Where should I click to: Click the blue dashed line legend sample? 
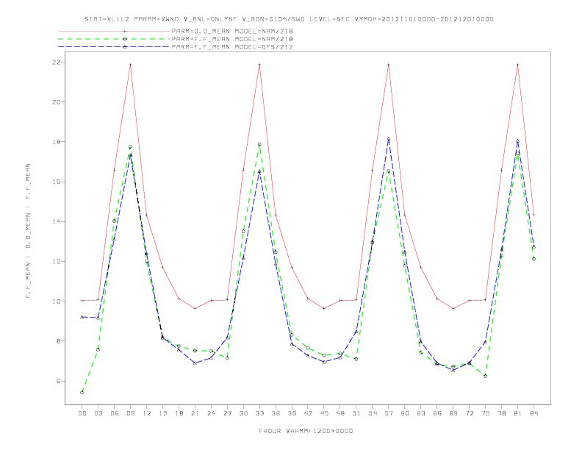click(x=114, y=47)
